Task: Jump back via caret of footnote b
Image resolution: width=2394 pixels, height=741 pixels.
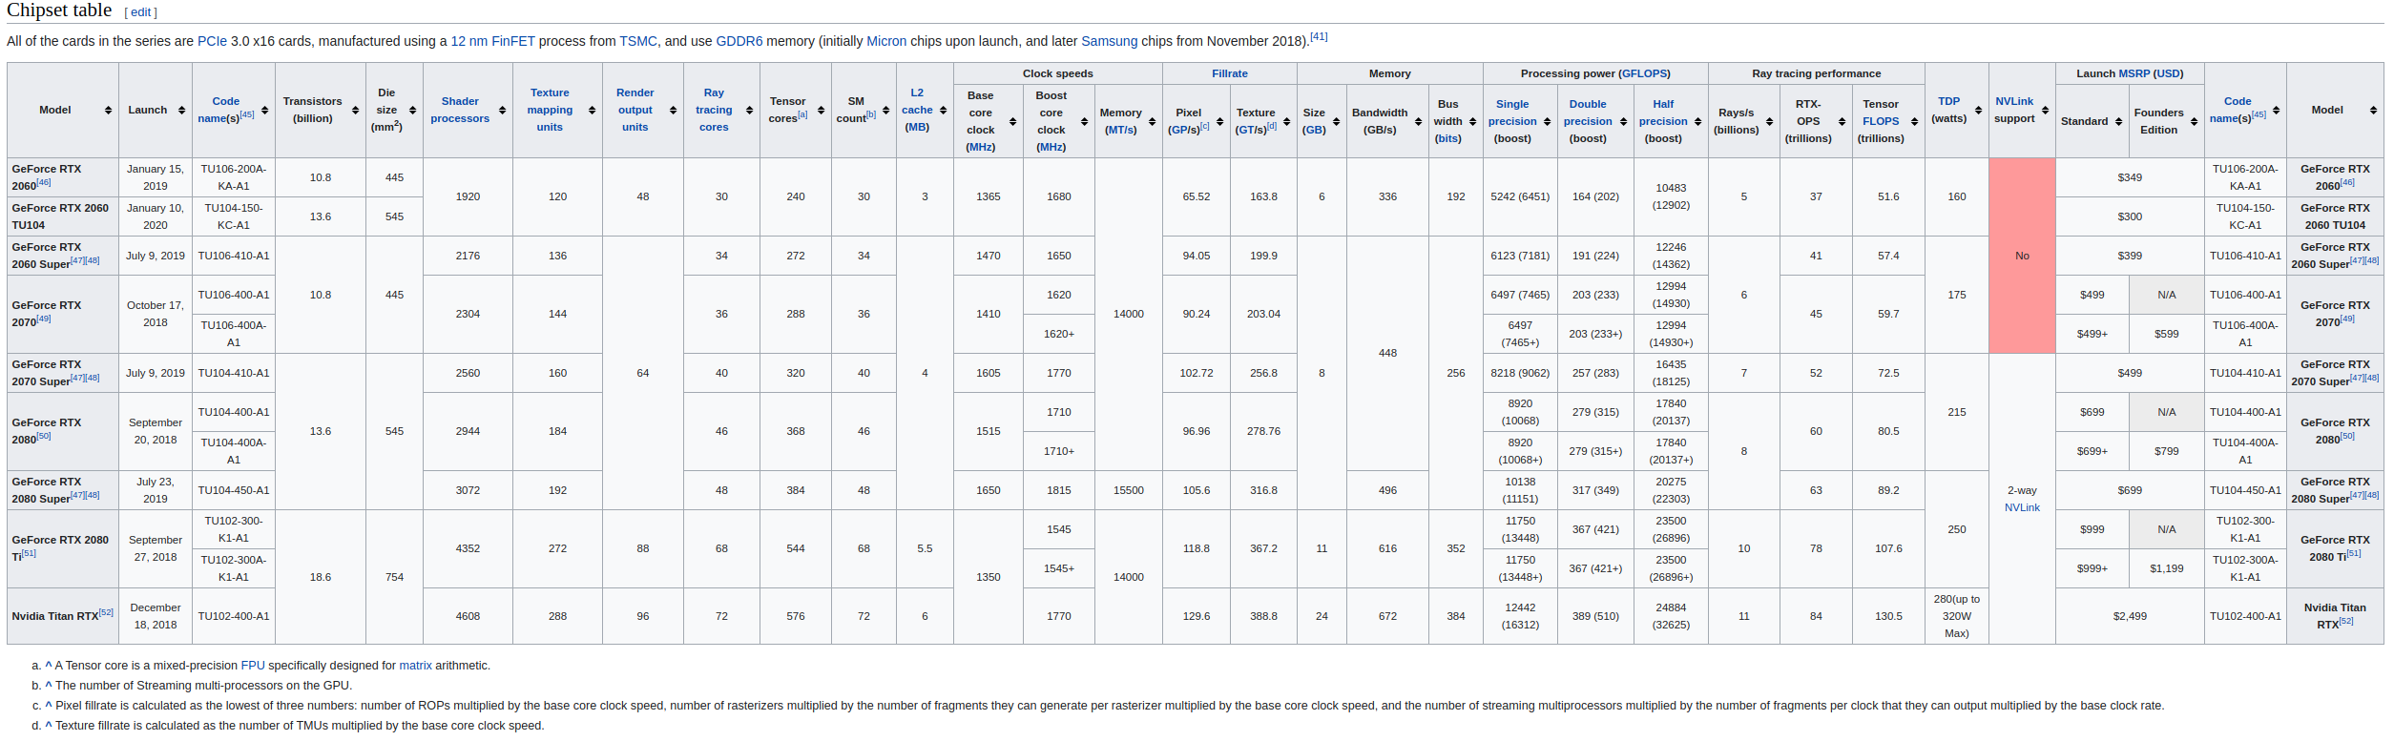Action: pyautogui.click(x=49, y=686)
